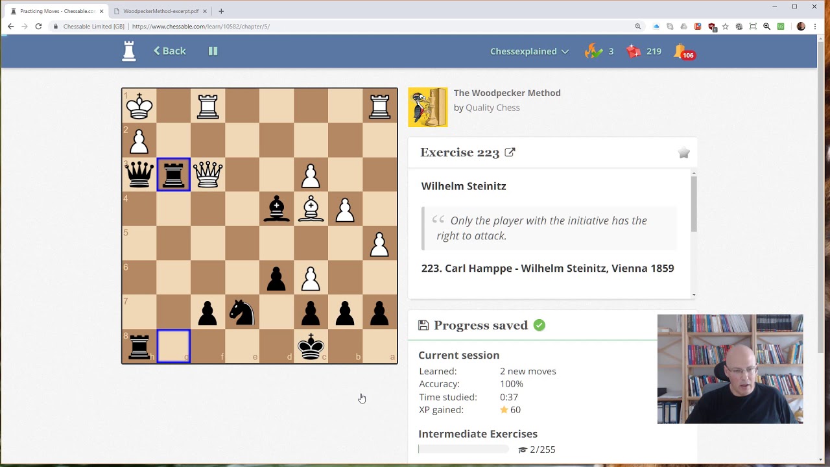Click the red shield extension with badge

[x=712, y=27]
